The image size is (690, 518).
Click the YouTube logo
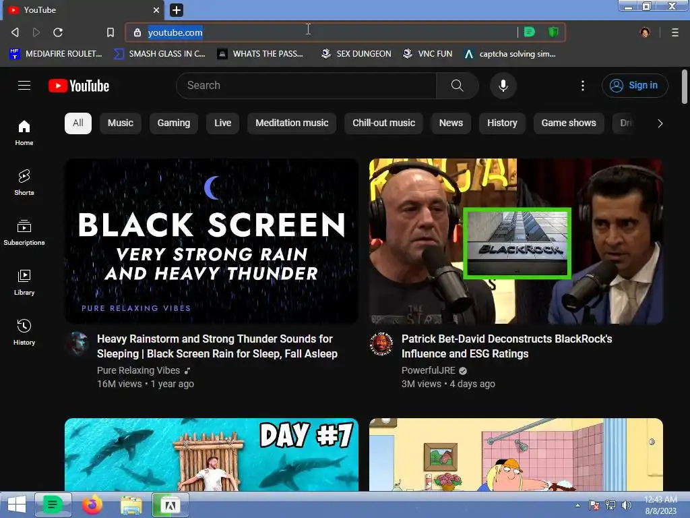click(79, 86)
